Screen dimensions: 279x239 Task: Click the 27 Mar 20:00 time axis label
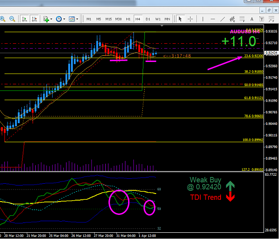(x=104, y=236)
